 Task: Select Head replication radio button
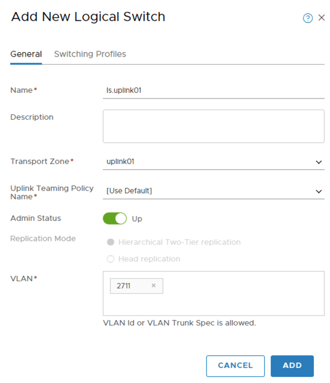click(x=111, y=259)
